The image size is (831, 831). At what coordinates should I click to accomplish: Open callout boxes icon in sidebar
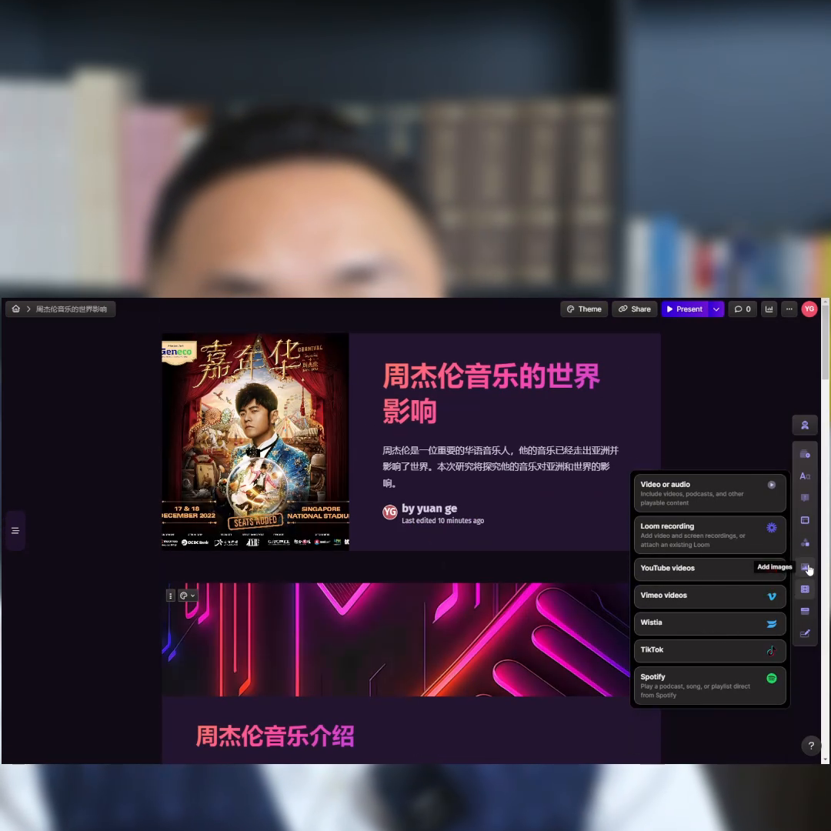click(805, 498)
